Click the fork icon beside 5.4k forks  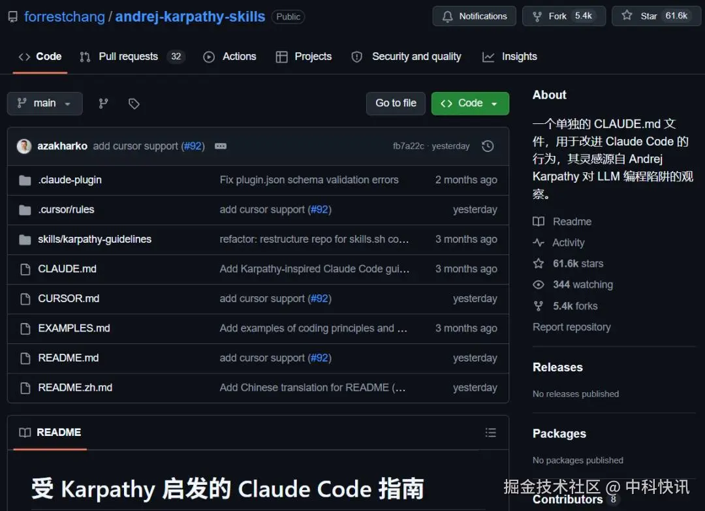(x=538, y=306)
